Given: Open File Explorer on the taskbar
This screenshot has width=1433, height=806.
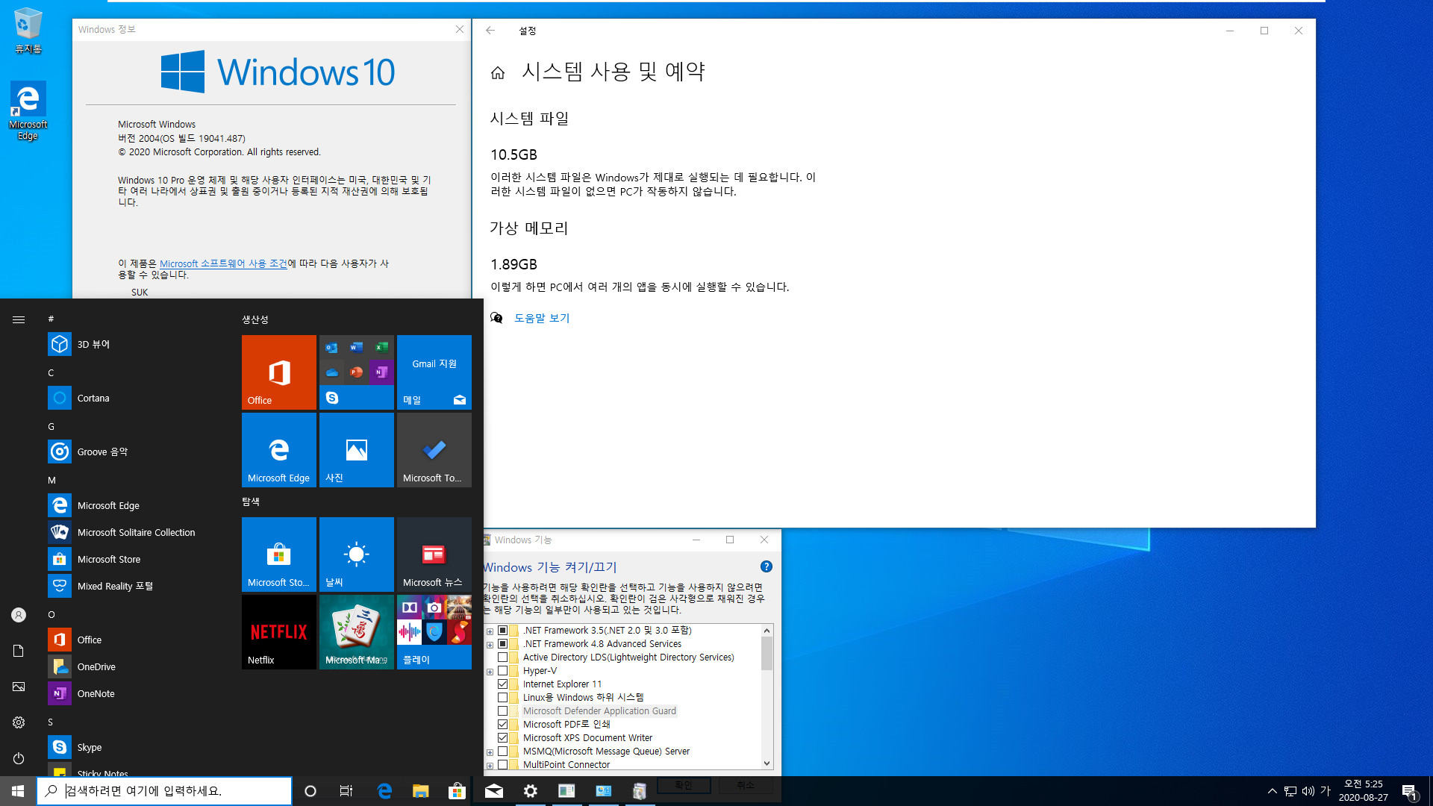Looking at the screenshot, I should 421,791.
